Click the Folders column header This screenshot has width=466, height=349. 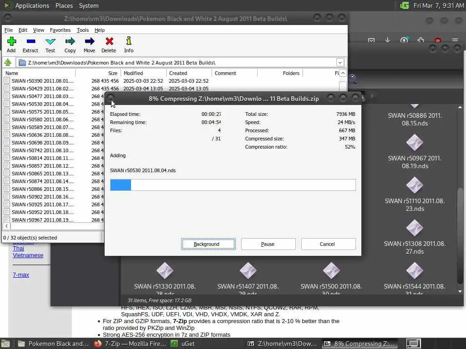coord(280,73)
